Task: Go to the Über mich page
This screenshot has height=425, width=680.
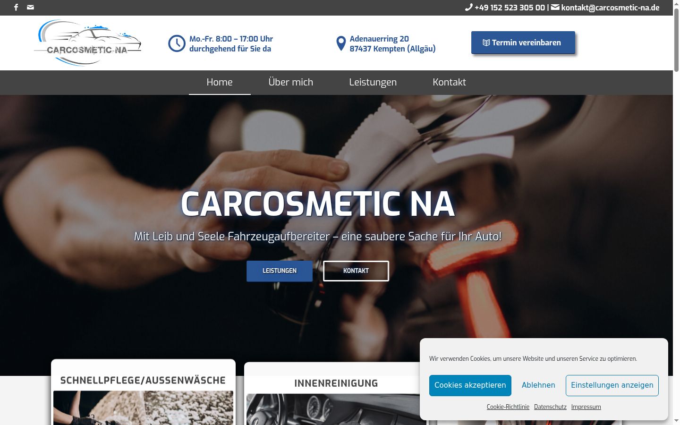Action: click(291, 82)
